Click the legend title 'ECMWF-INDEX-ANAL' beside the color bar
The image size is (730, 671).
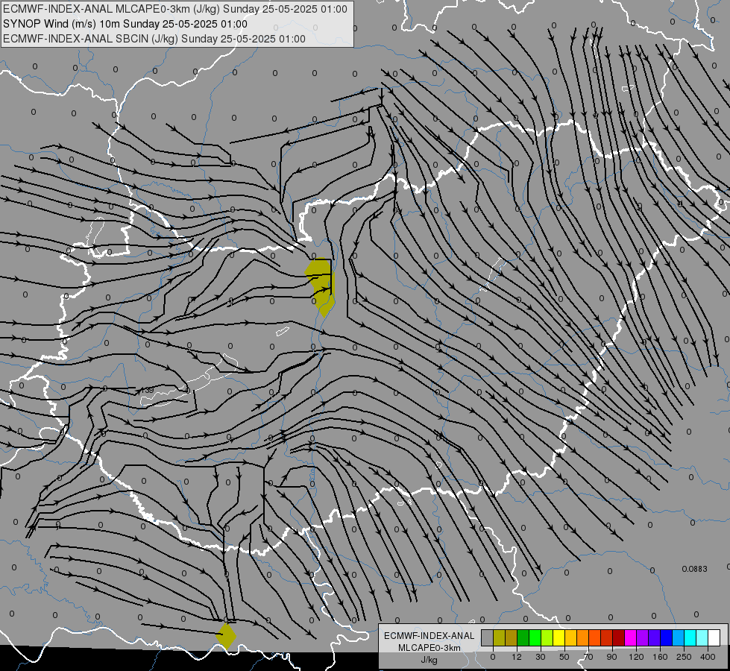click(429, 636)
